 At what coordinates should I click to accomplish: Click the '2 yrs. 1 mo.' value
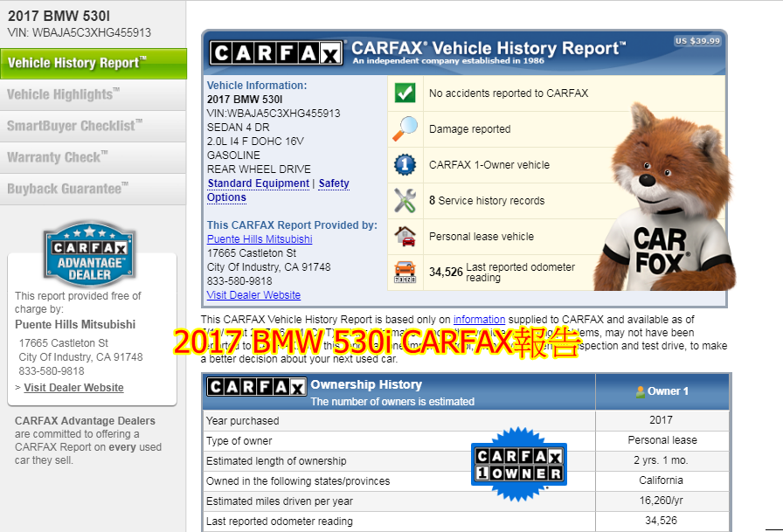[661, 460]
